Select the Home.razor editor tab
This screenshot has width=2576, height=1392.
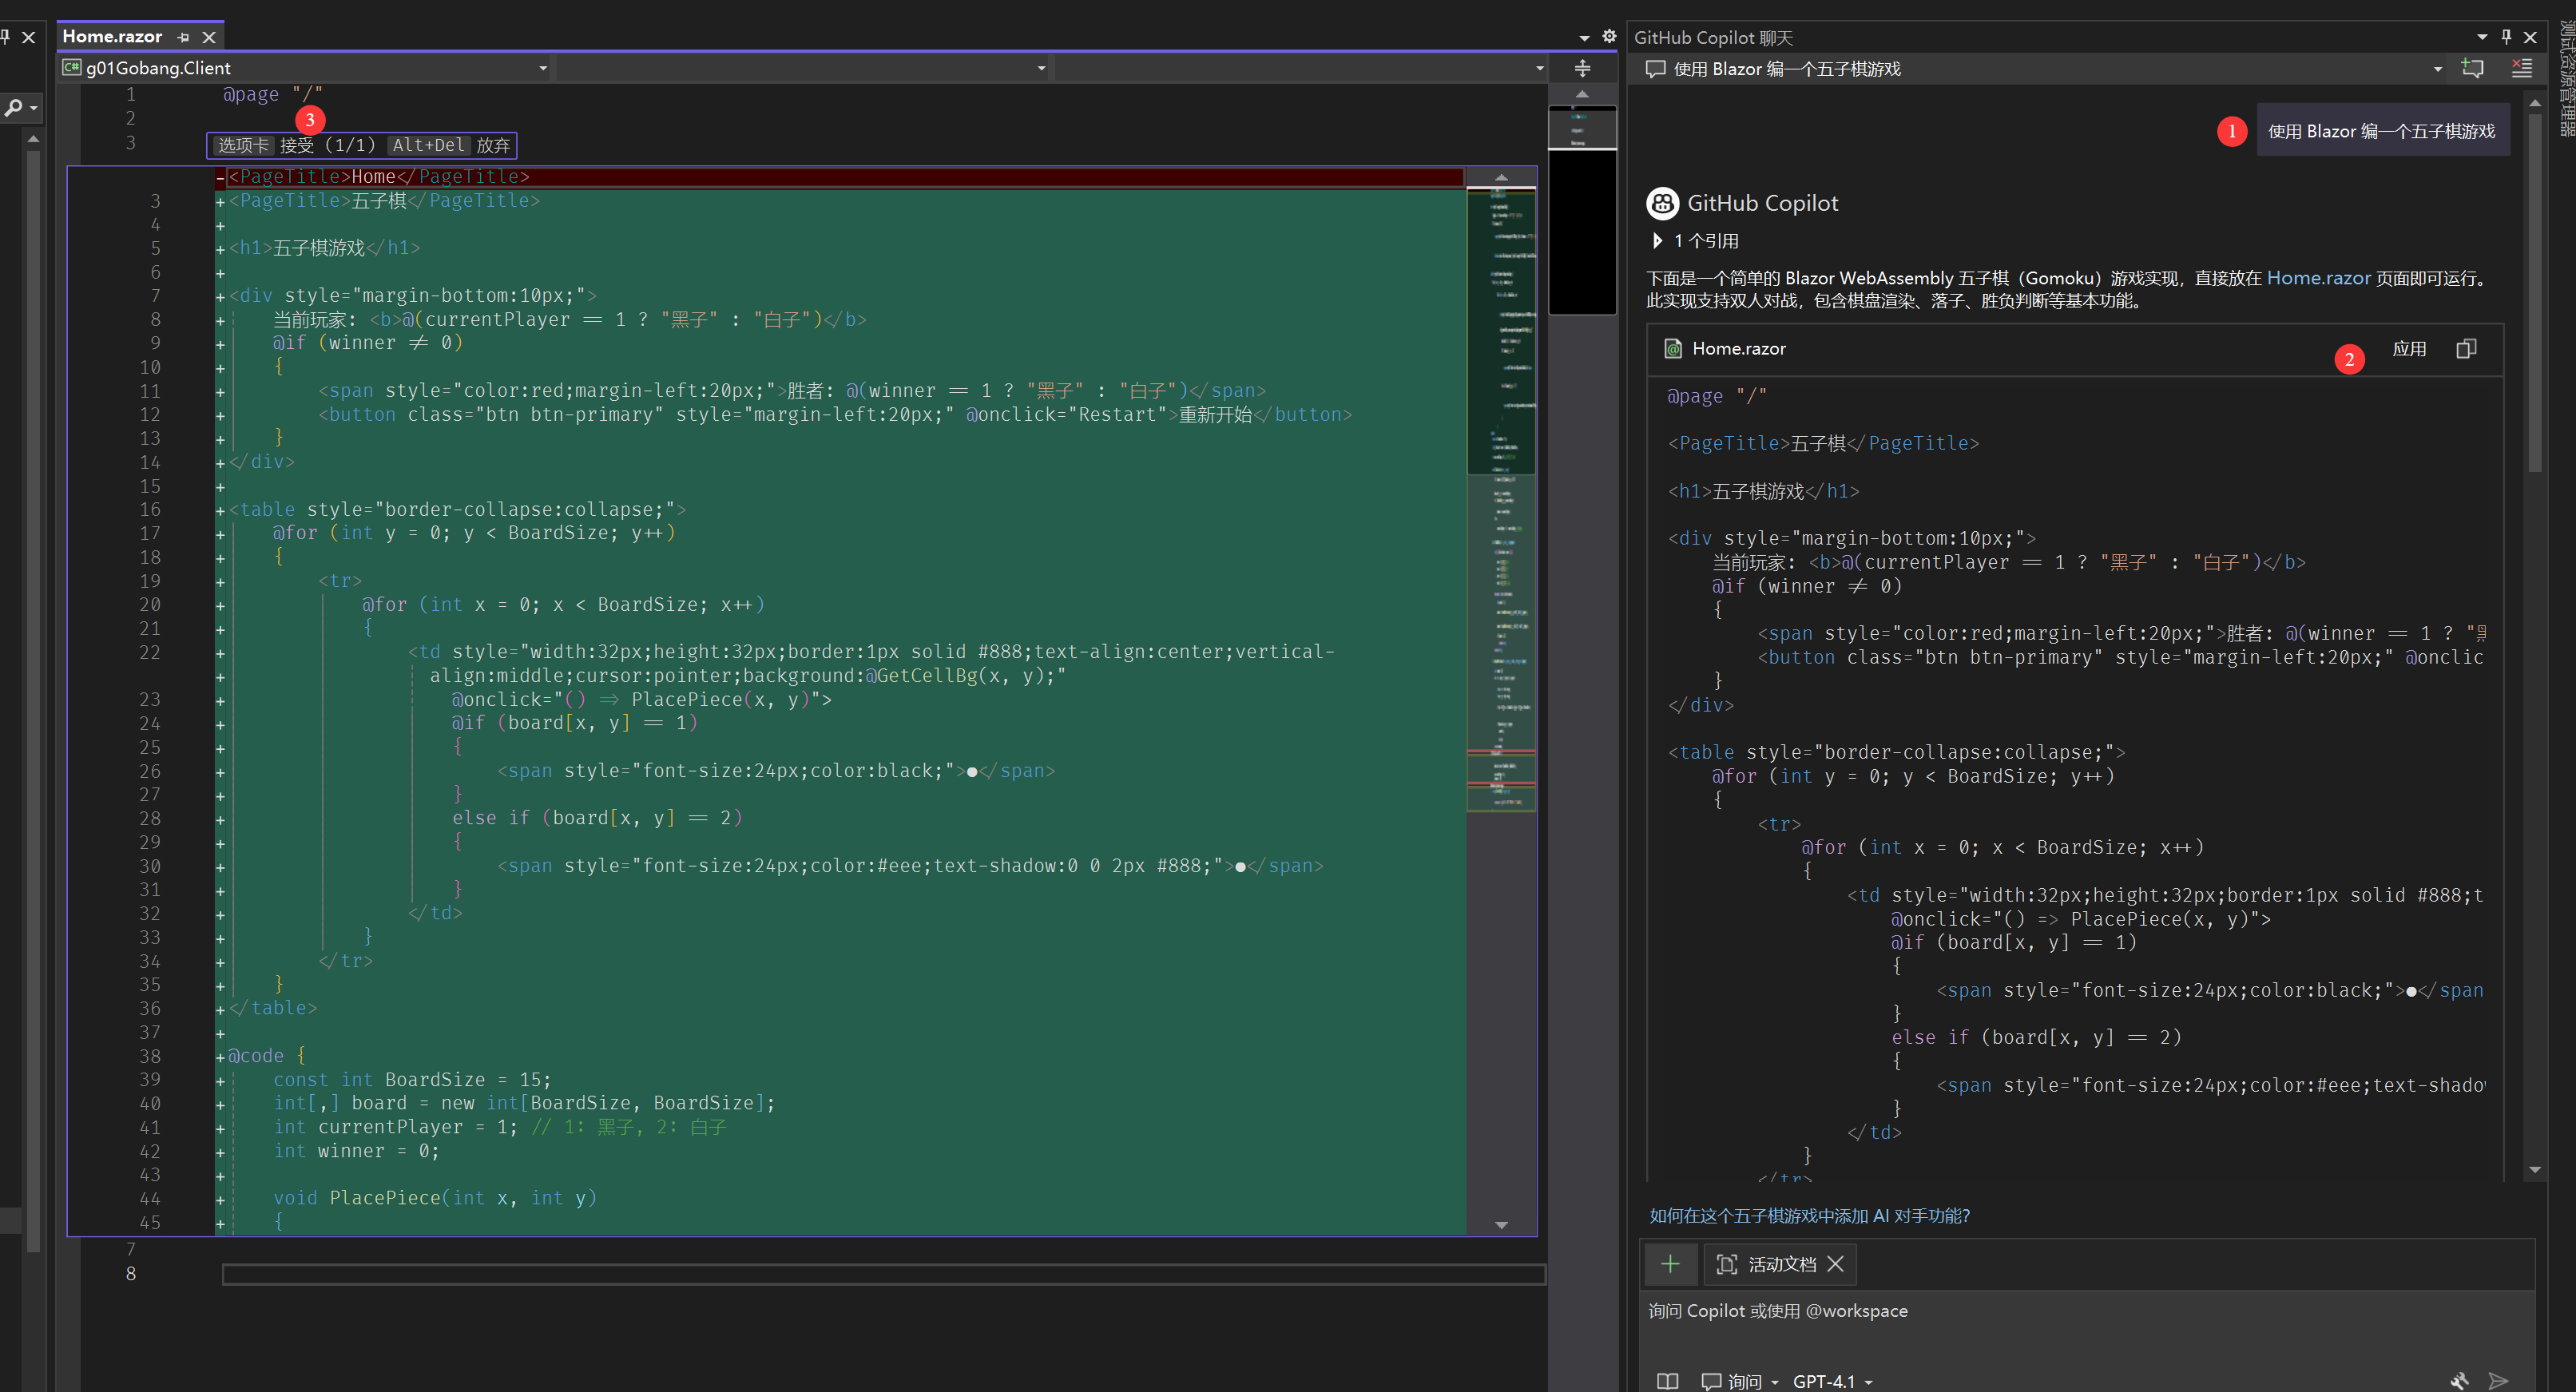(x=112, y=36)
